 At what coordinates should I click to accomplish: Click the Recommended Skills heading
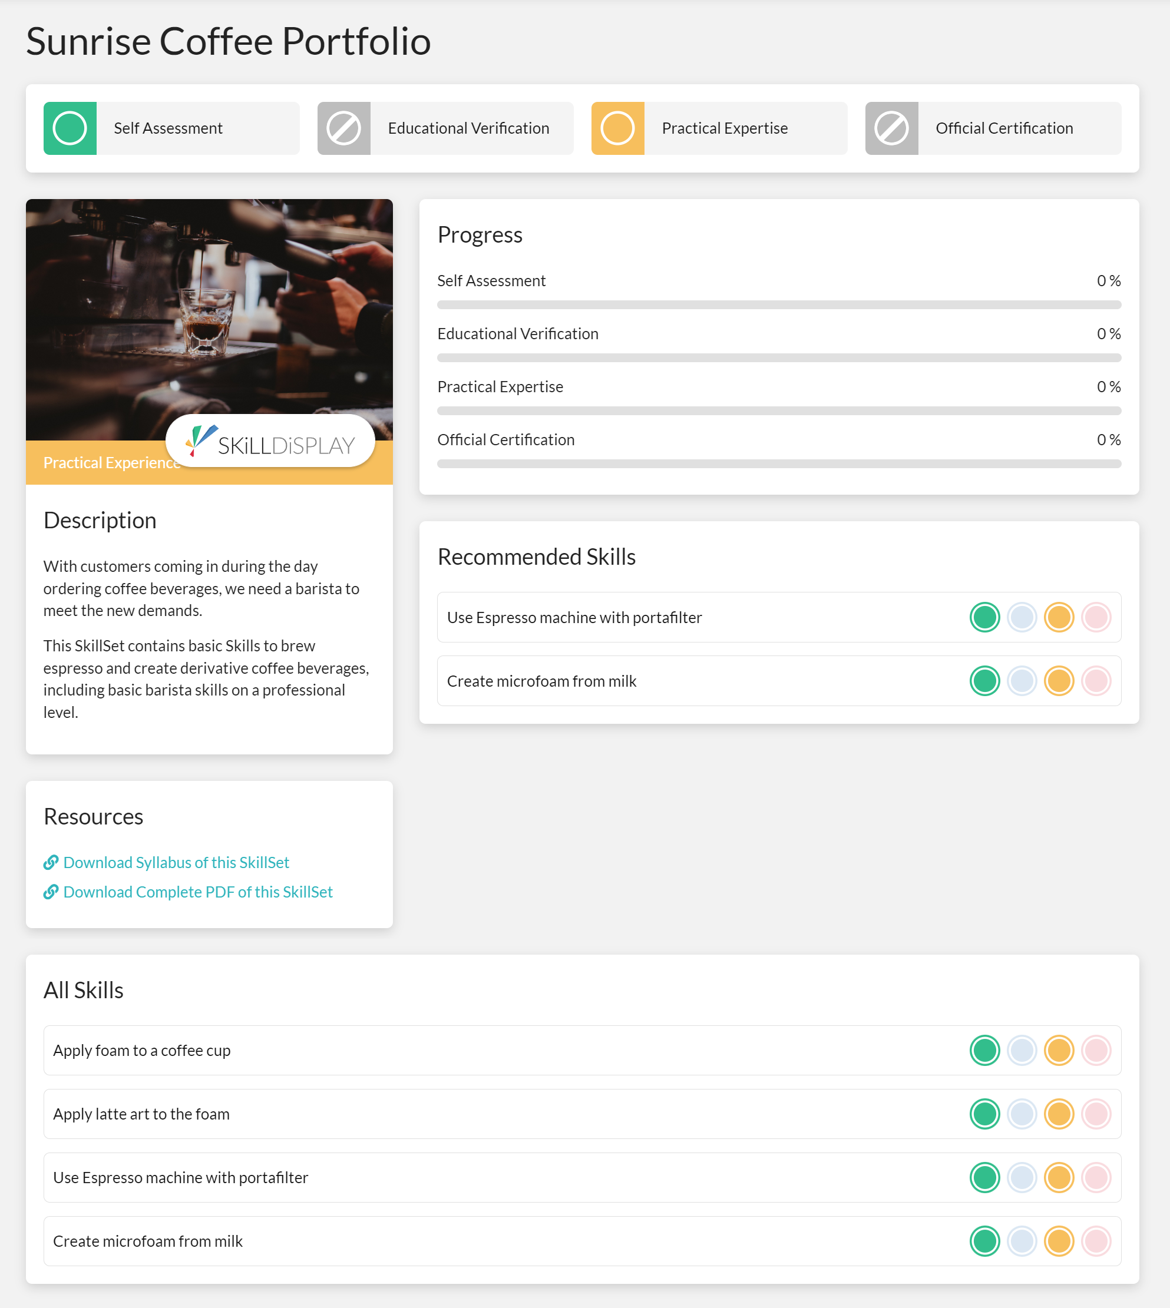coord(537,557)
